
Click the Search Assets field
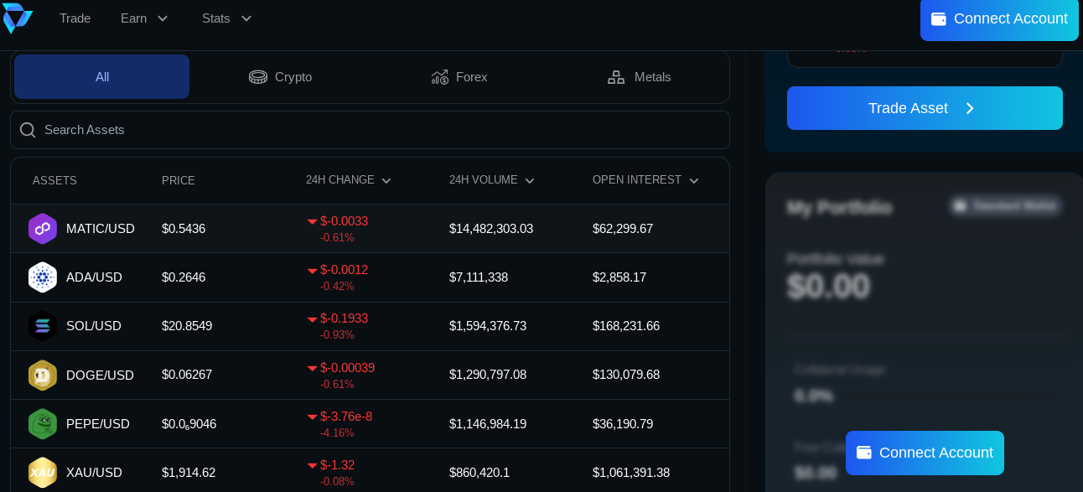click(x=370, y=130)
